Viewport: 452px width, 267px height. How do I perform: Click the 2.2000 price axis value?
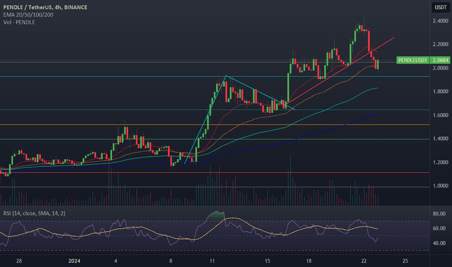(x=440, y=44)
